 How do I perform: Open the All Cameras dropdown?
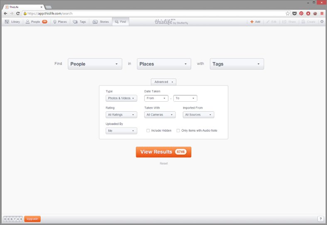pyautogui.click(x=160, y=115)
